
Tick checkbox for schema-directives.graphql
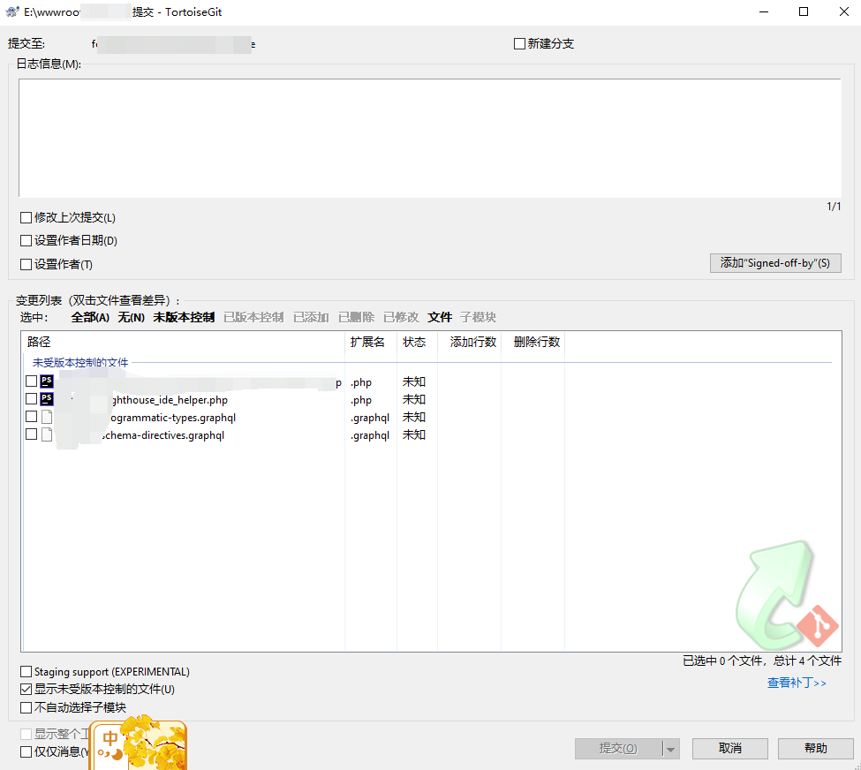31,434
